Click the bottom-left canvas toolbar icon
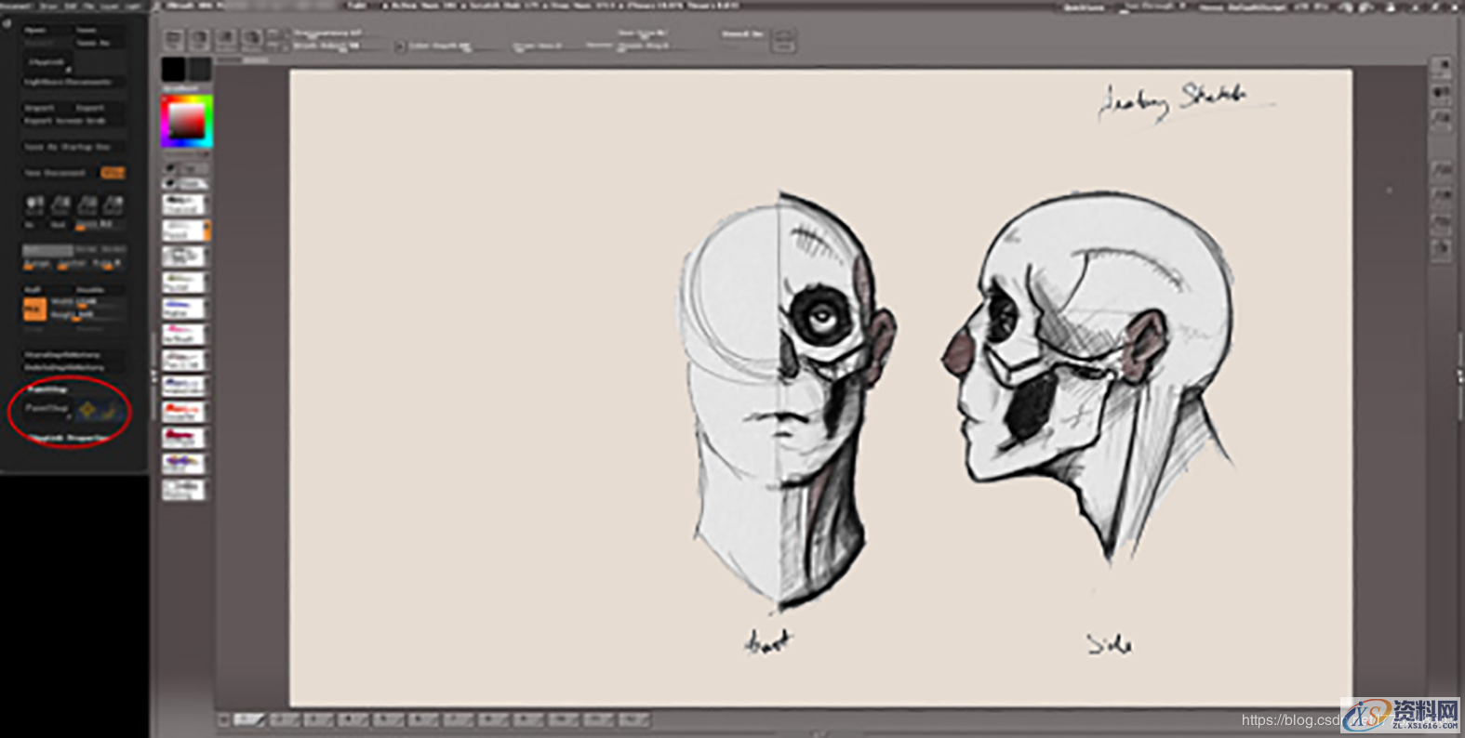Image resolution: width=1465 pixels, height=738 pixels. 223,719
